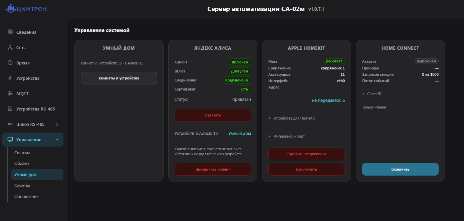Click the Комнат: 2 summary line
The height and width of the screenshot is (221, 464).
[112, 63]
